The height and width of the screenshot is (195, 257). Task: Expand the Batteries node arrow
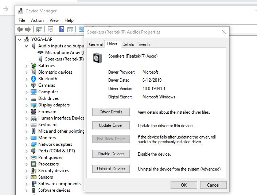[26, 66]
